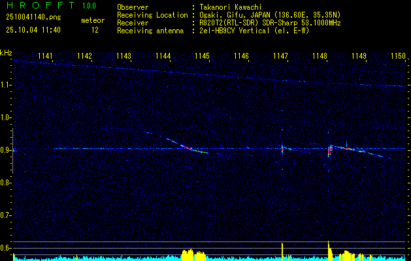411x261 pixels.
Task: Click time axis label 1148
Action: click(320, 55)
